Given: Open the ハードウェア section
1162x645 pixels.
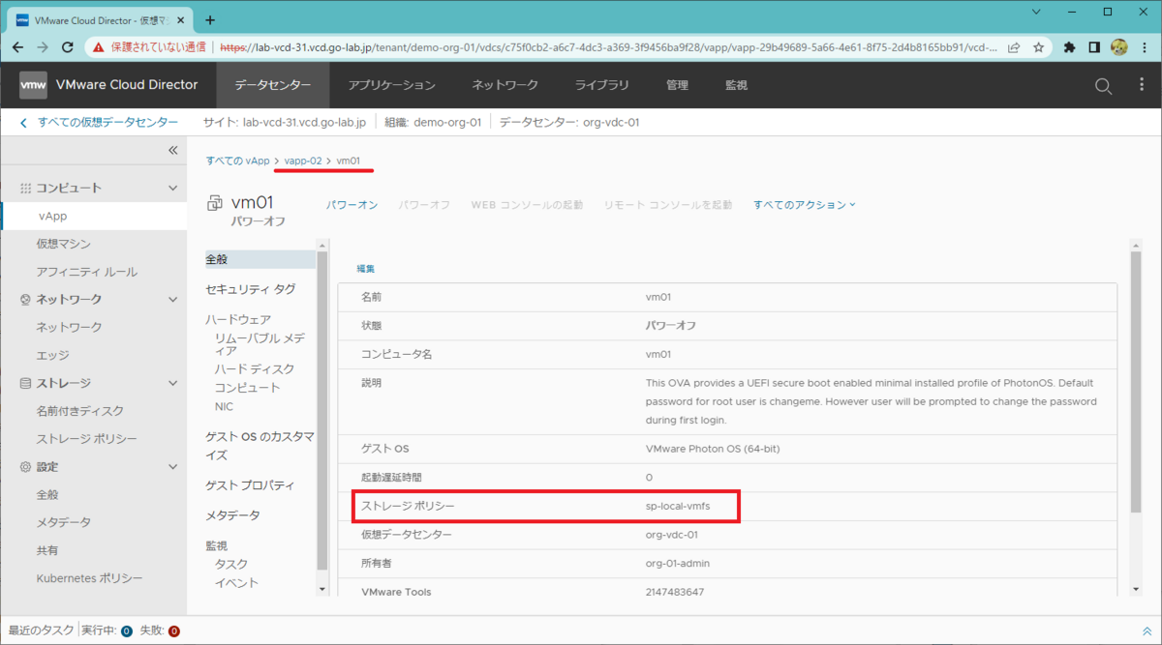Looking at the screenshot, I should pos(238,319).
